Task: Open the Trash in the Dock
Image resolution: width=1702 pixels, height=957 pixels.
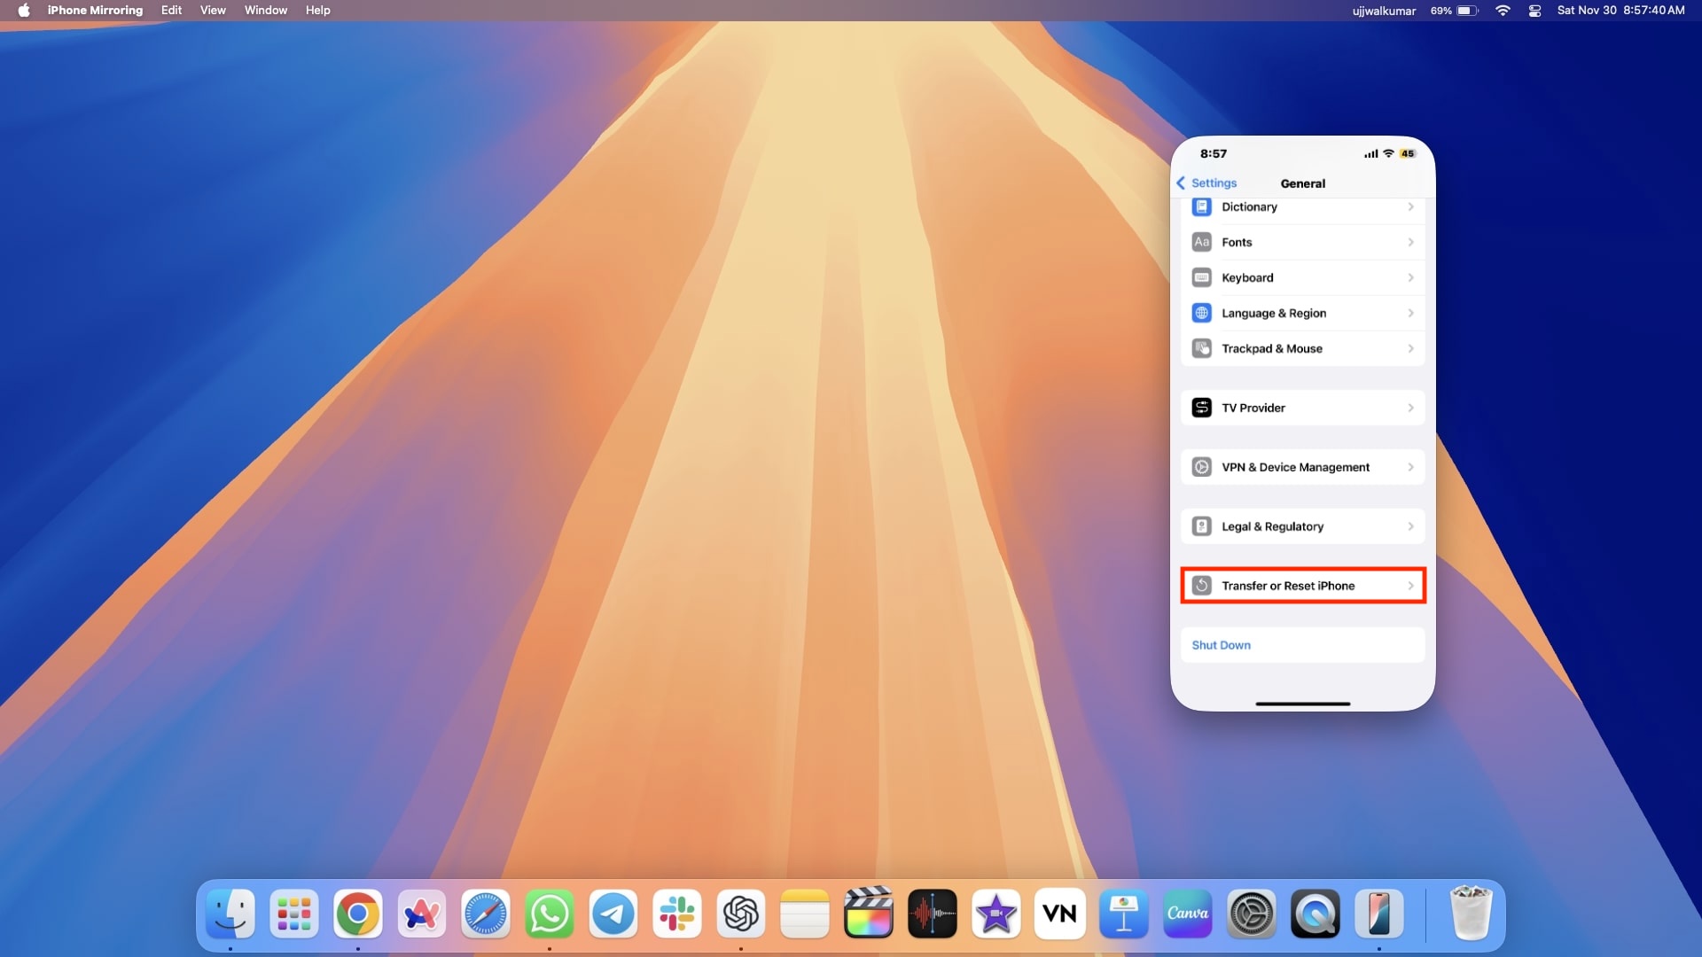Action: (x=1472, y=914)
